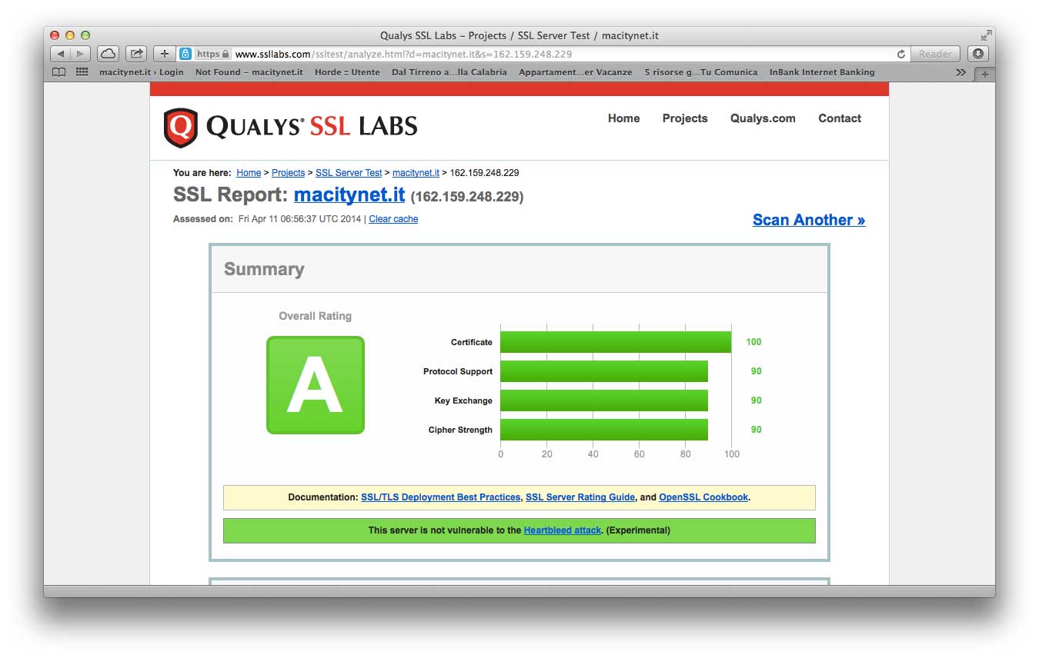This screenshot has height=658, width=1039.
Task: Click macitynet.it in the SSL Report heading
Action: (349, 194)
